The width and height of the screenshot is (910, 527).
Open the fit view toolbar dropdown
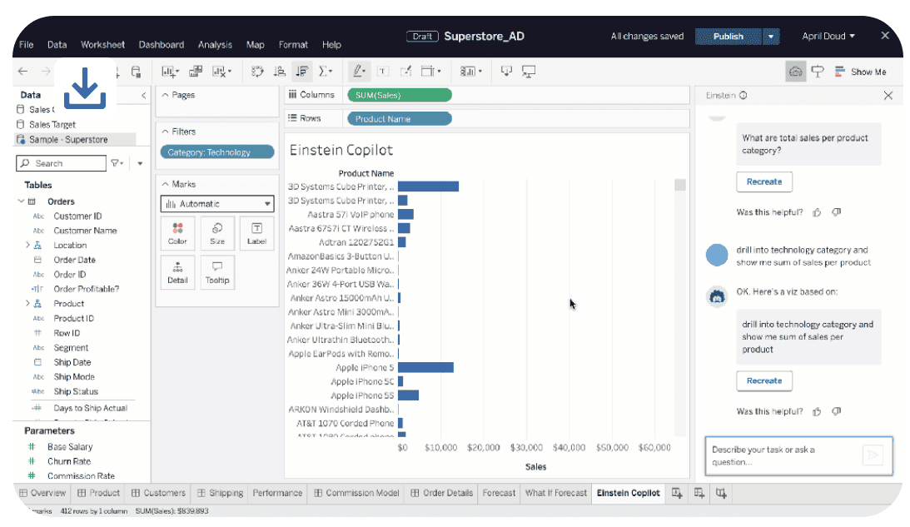pos(430,72)
